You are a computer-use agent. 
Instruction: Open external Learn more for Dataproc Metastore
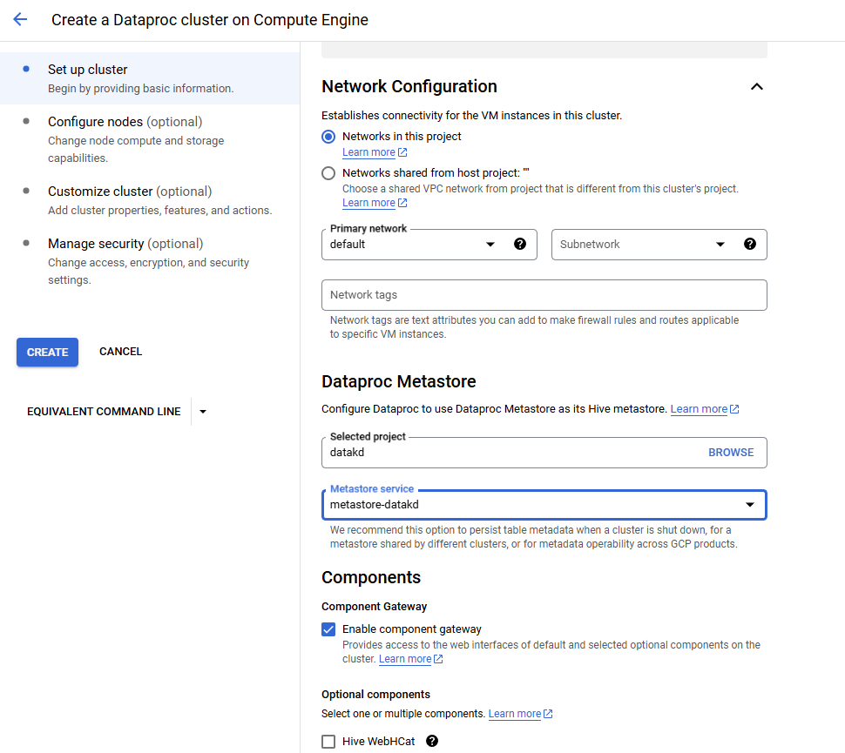700,408
